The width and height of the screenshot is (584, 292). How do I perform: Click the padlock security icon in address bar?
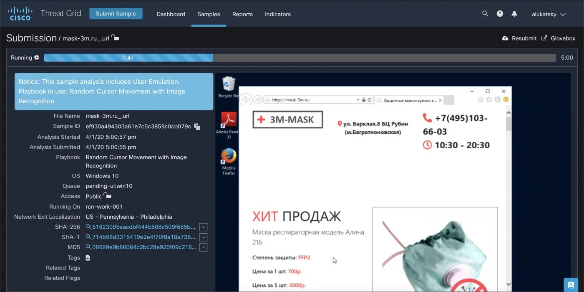[364, 100]
